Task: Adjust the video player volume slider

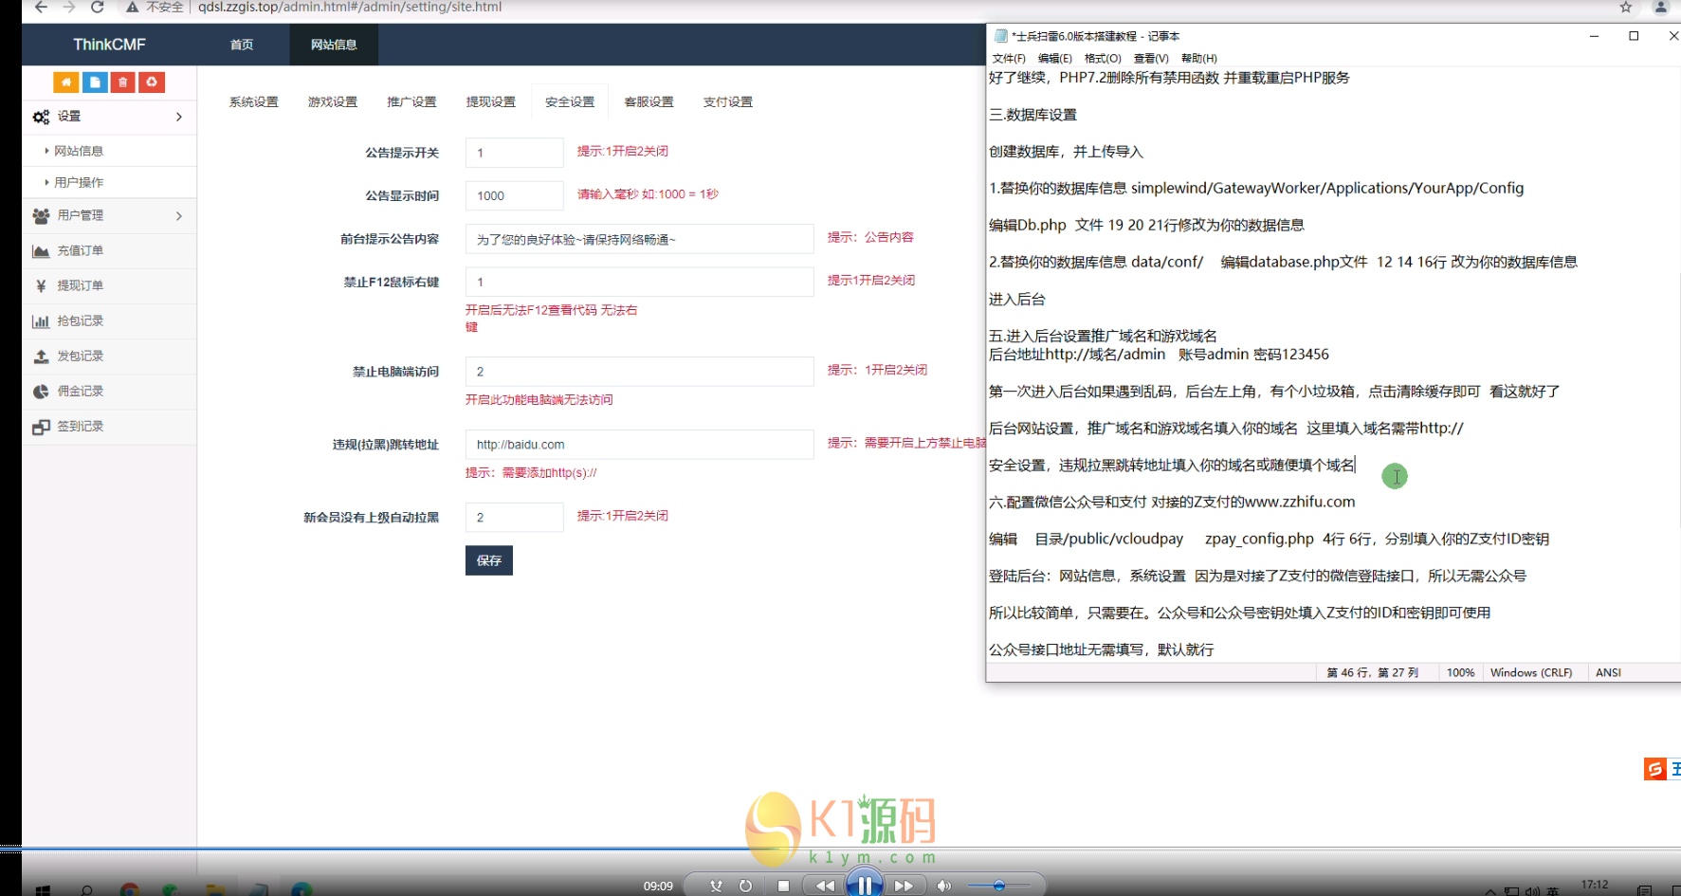Action: tap(998, 886)
